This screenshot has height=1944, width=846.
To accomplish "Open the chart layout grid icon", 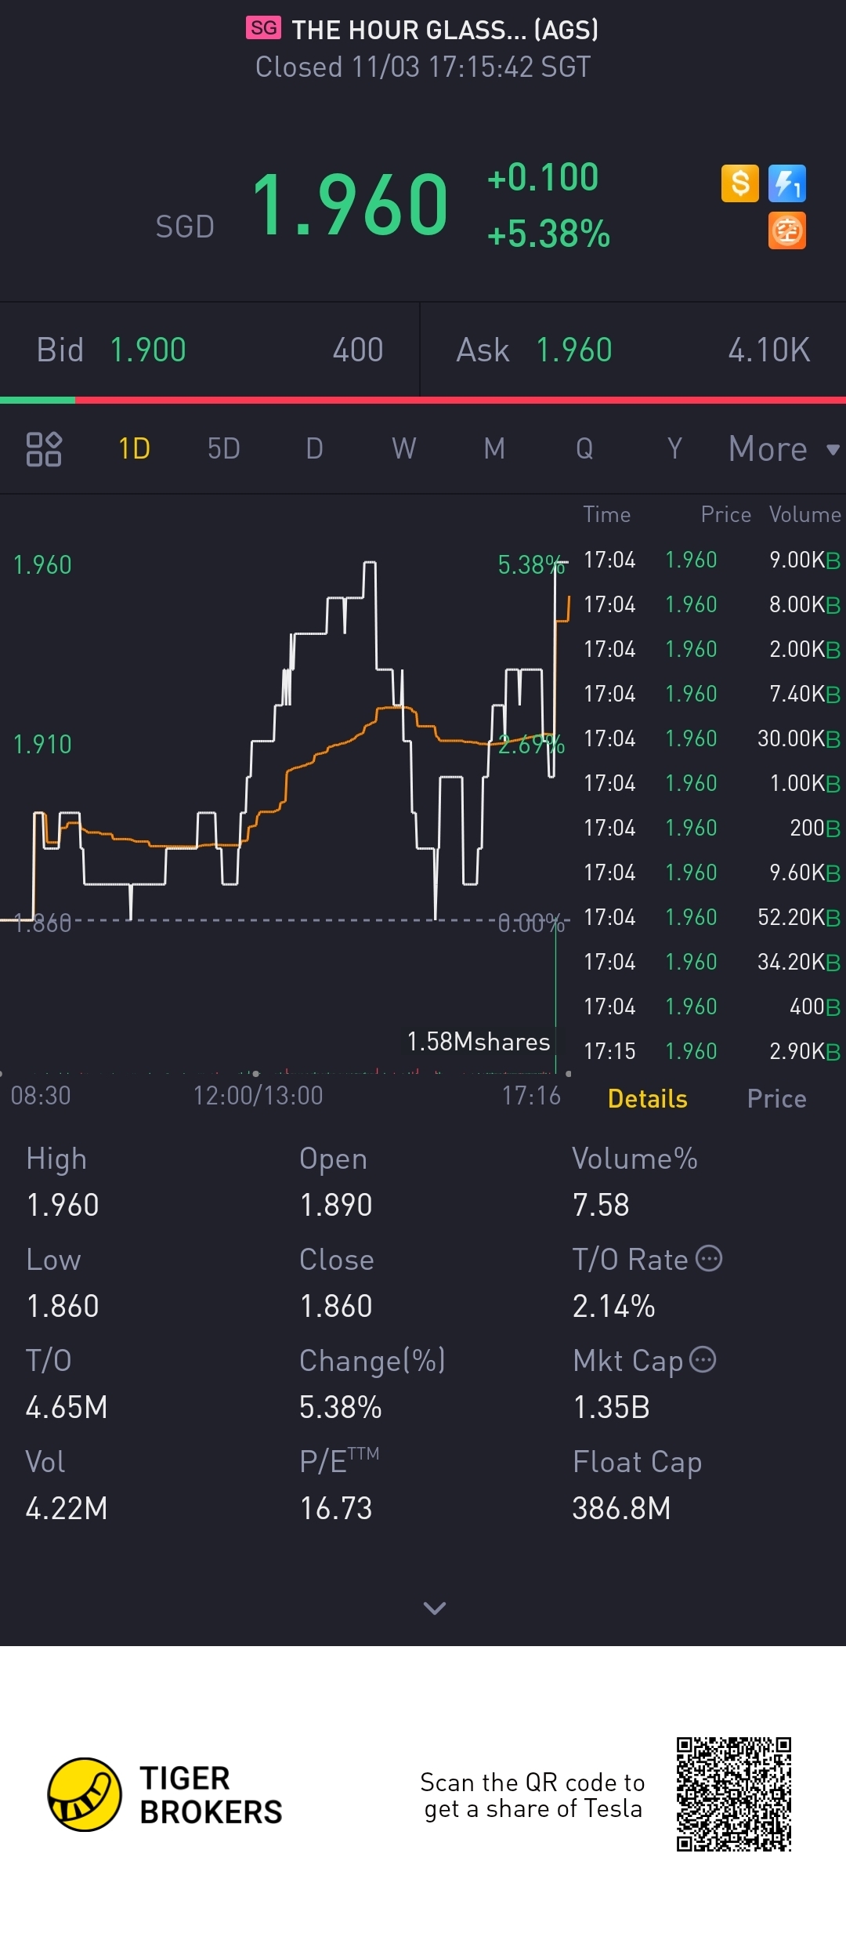I will [x=44, y=449].
